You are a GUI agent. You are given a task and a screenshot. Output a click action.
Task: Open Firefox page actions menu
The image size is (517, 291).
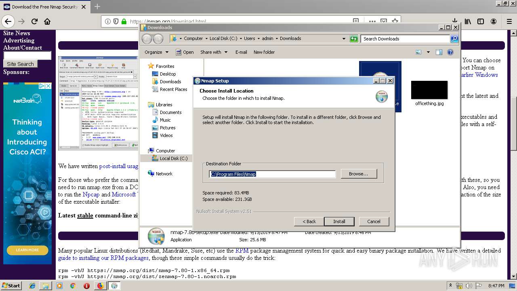(x=372, y=21)
